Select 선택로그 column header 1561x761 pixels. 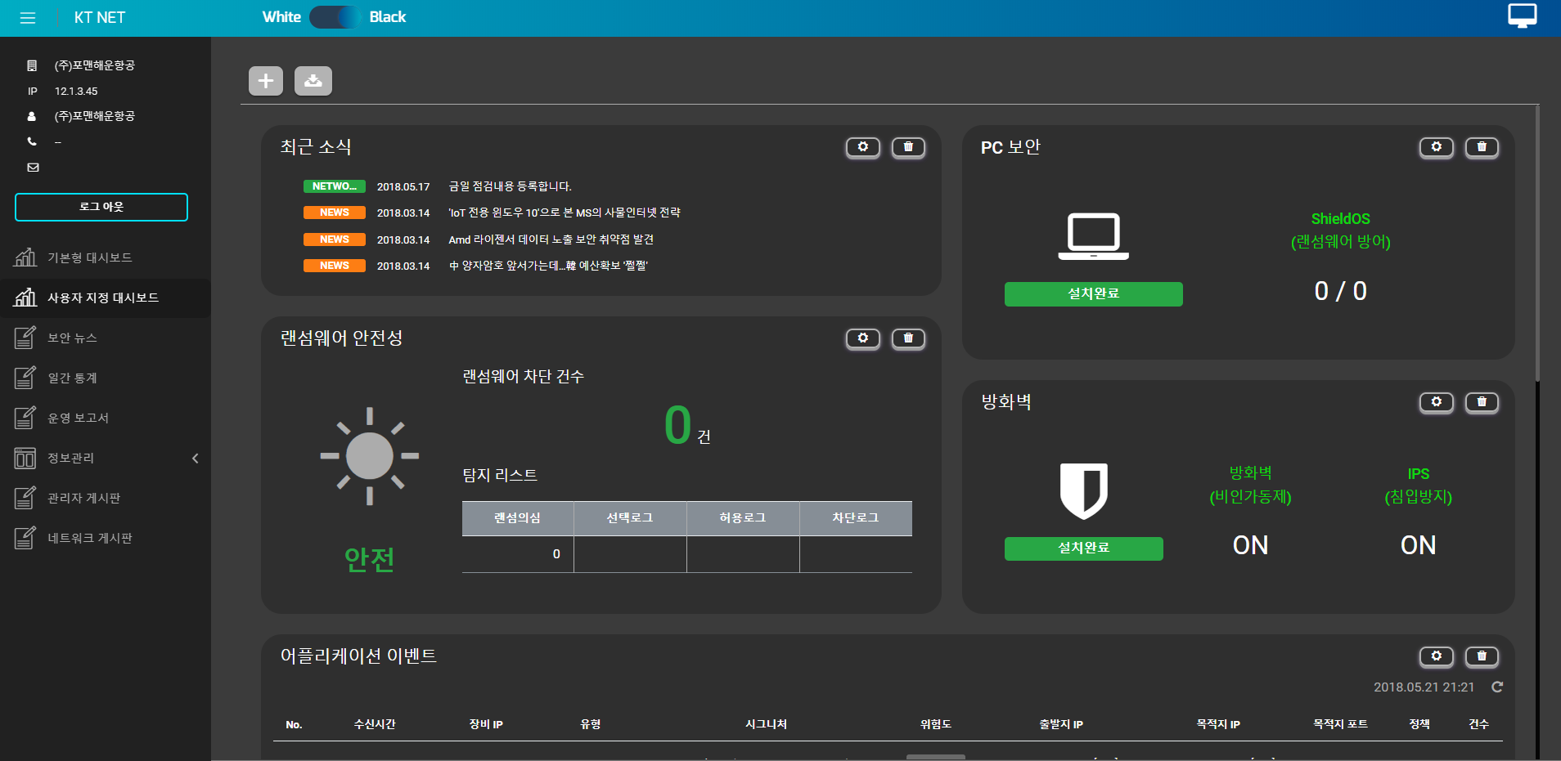[x=630, y=518]
